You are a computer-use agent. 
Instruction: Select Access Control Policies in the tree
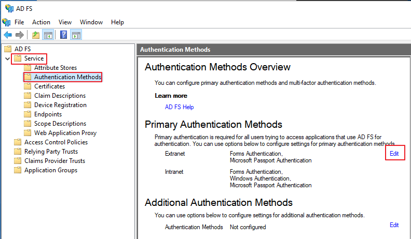pos(56,142)
